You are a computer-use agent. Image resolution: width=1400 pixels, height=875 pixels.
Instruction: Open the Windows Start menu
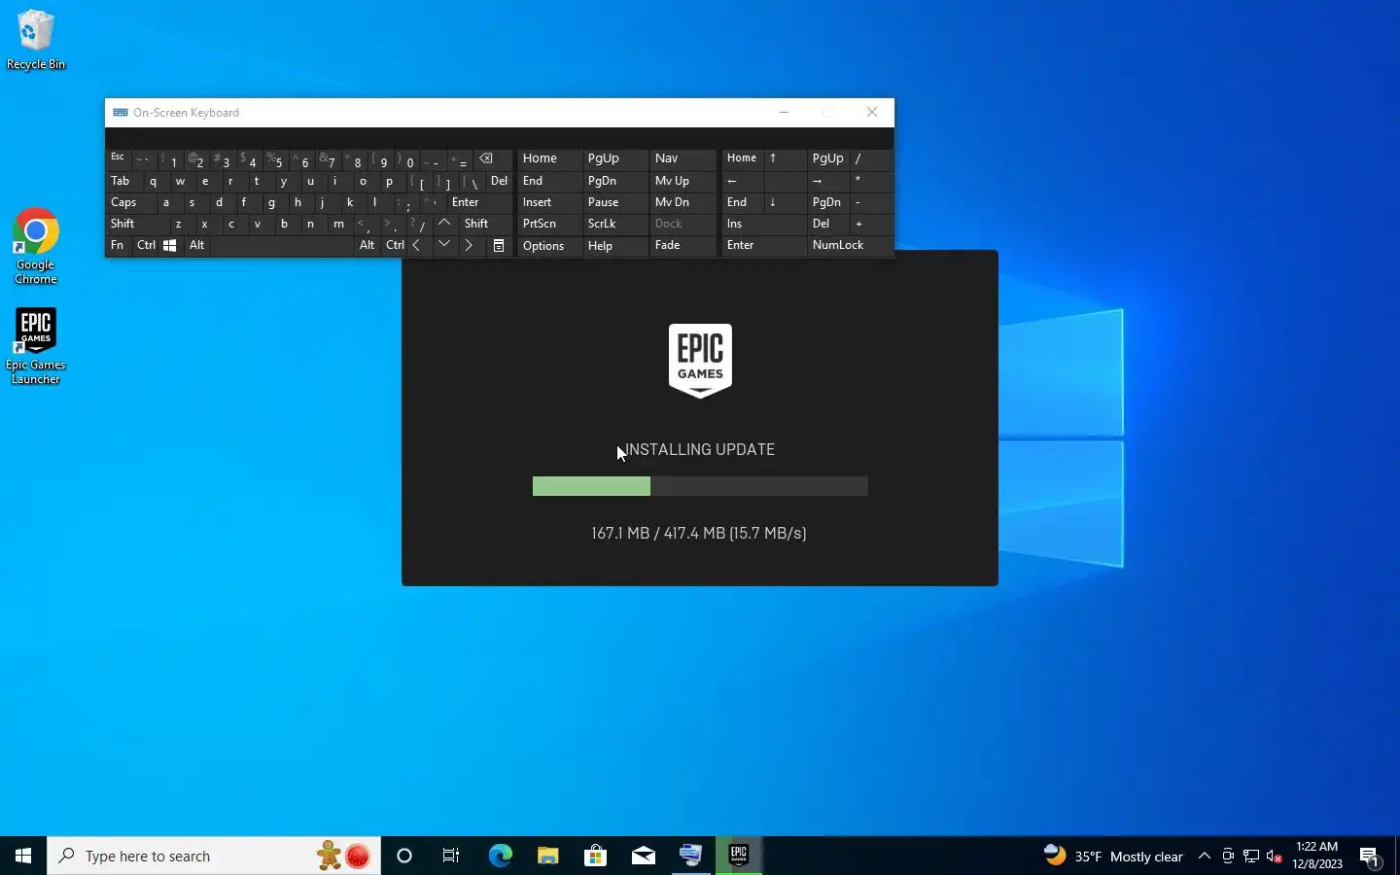coord(23,856)
